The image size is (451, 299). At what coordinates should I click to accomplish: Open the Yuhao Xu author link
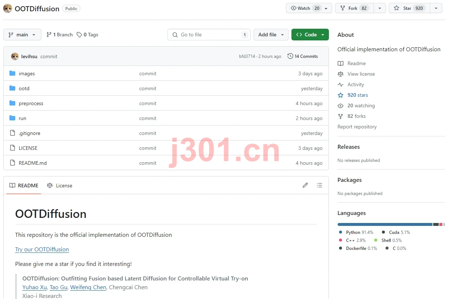tap(35, 287)
